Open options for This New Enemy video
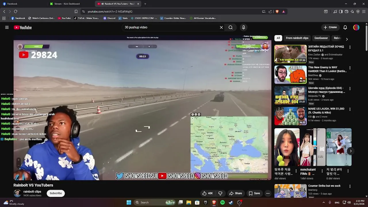 pos(350,68)
